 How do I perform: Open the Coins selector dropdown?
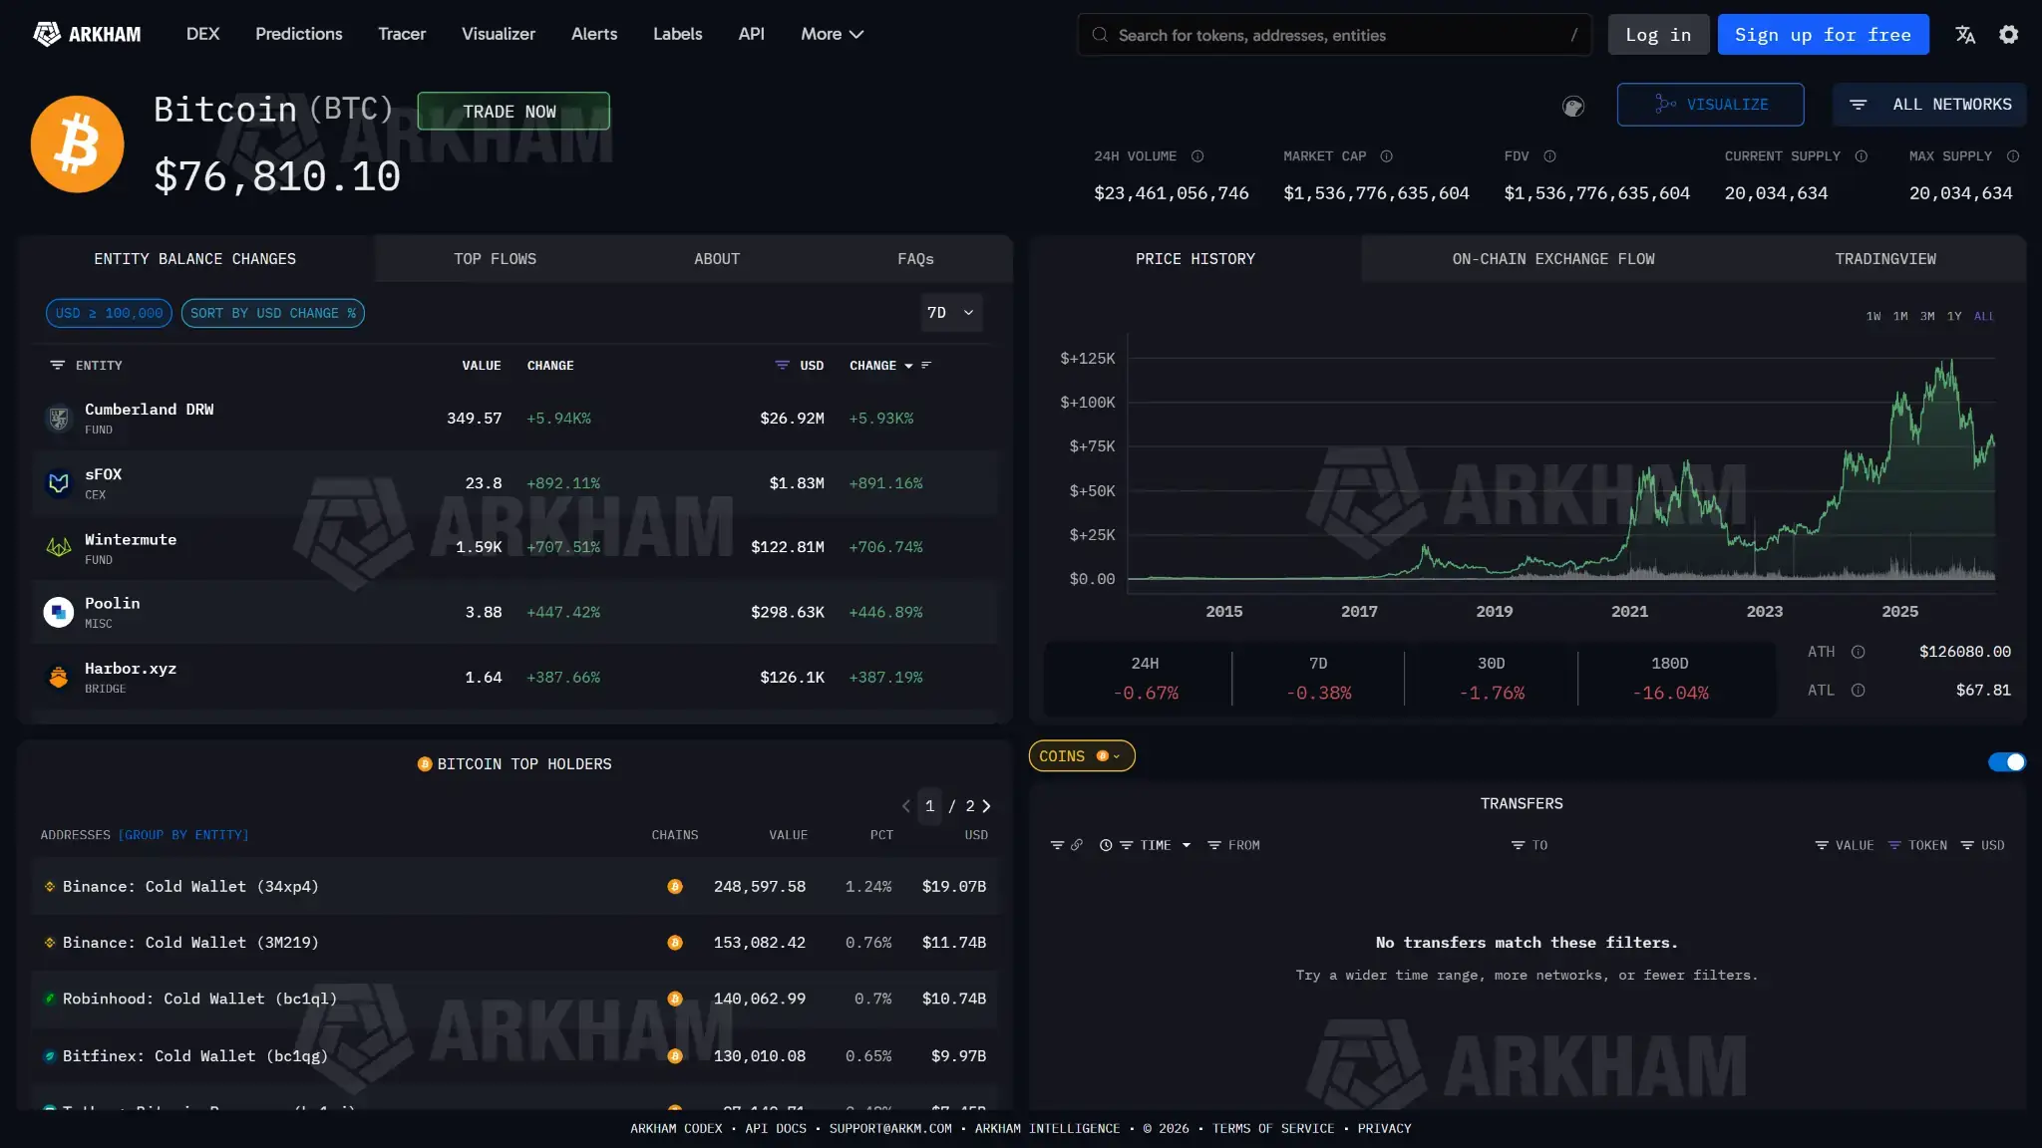pos(1081,756)
